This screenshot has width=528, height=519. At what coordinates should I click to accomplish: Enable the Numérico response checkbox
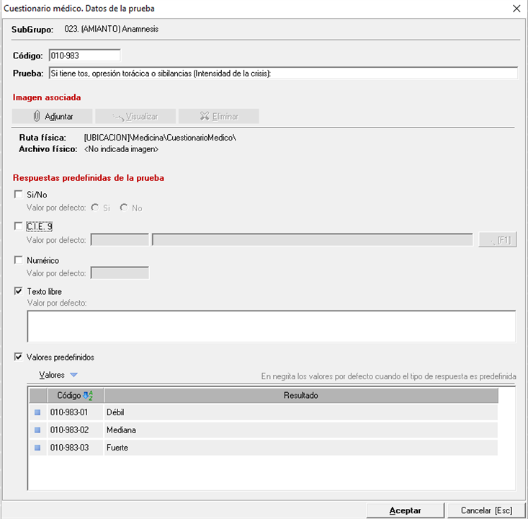click(x=19, y=259)
